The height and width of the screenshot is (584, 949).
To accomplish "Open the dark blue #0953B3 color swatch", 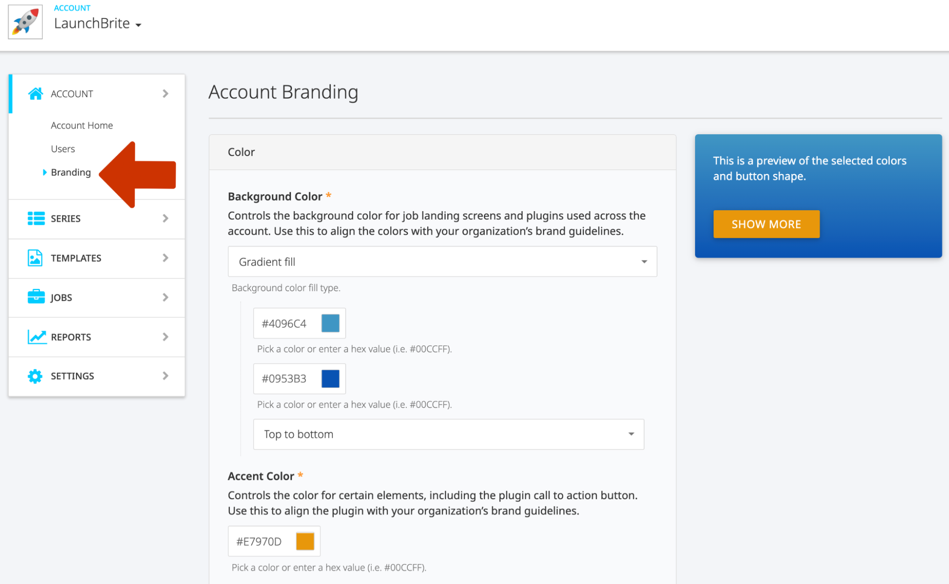I will pos(330,379).
